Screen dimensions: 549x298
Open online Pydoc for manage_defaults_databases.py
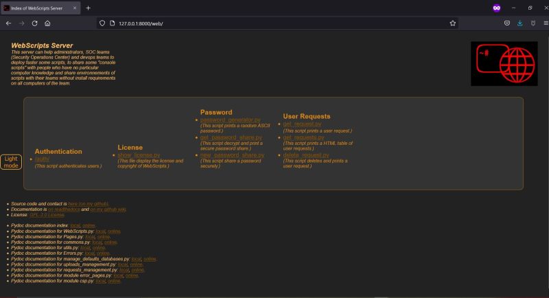click(150, 259)
